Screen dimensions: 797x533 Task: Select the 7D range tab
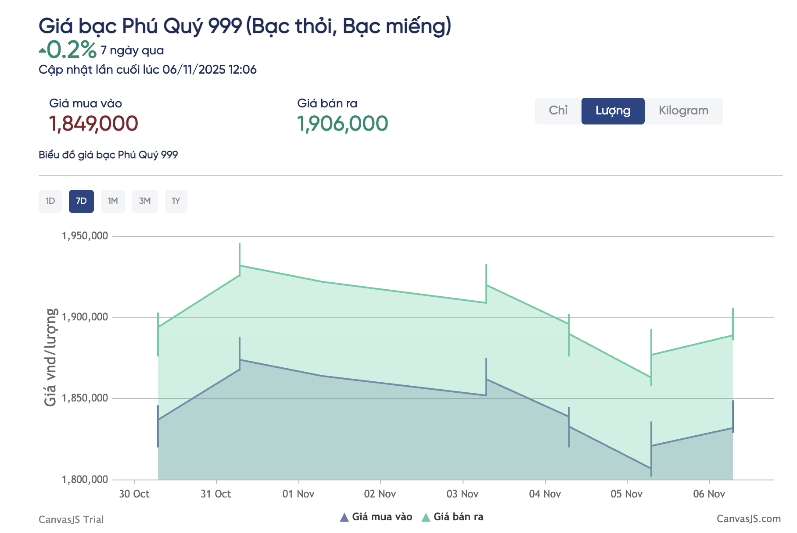click(81, 201)
